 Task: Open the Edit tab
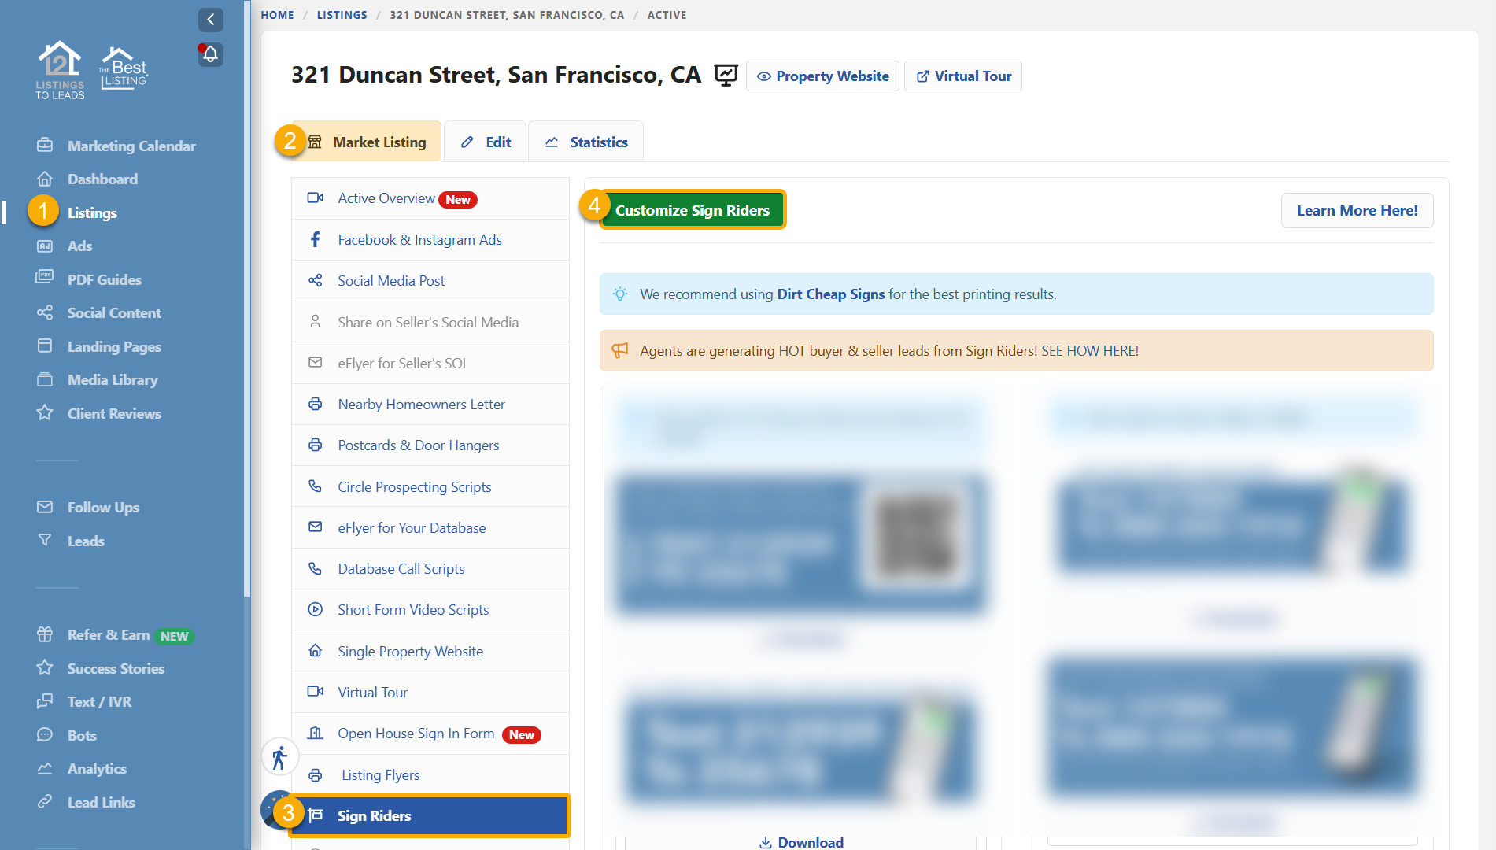pyautogui.click(x=486, y=142)
